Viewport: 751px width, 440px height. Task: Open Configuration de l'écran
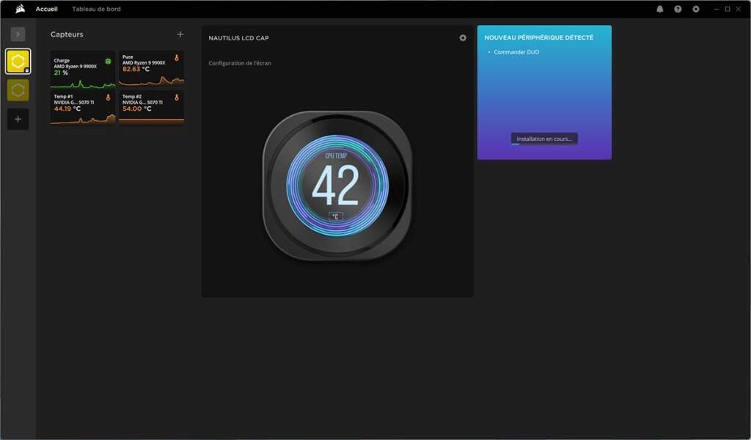(241, 63)
